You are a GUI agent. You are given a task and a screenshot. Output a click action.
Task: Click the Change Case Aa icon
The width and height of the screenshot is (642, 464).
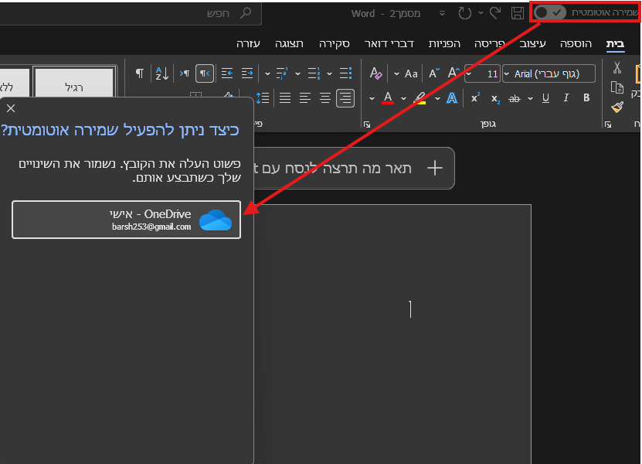point(411,73)
